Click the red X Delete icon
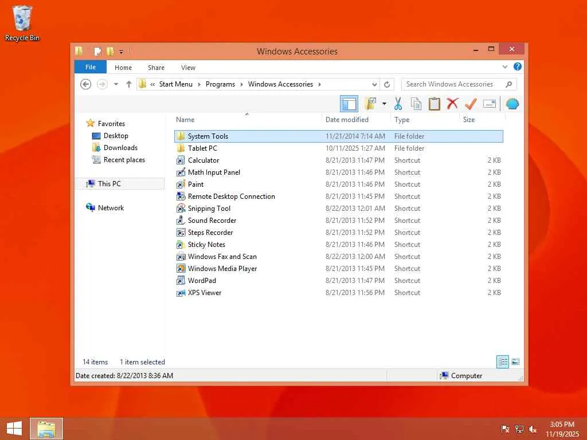The height and width of the screenshot is (440, 587). coord(452,104)
